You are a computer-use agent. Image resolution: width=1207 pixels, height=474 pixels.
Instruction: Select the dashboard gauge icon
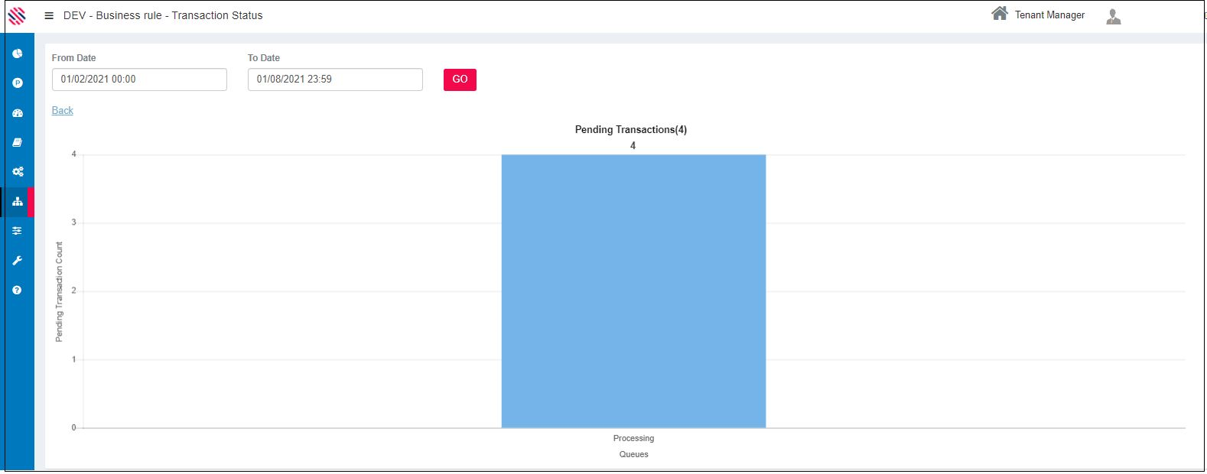[x=18, y=113]
